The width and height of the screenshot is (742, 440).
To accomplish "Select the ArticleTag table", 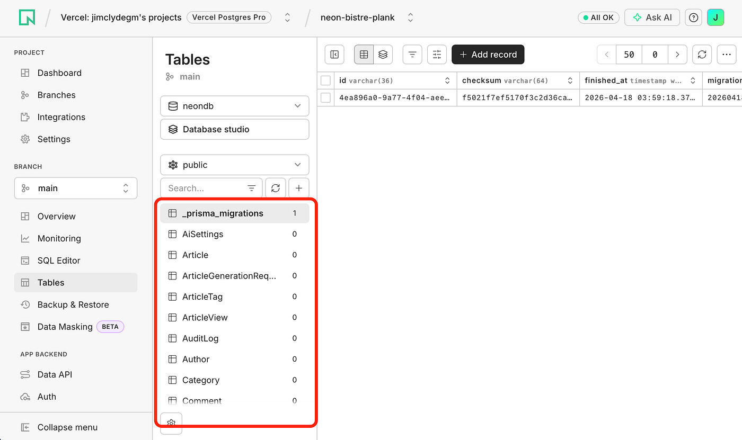I will (x=234, y=297).
